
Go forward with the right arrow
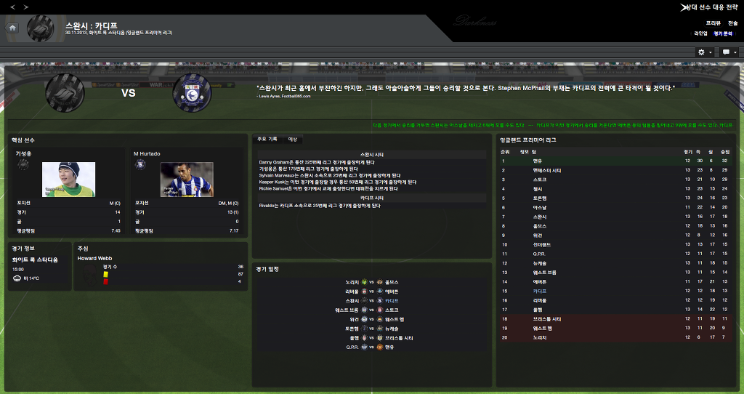[25, 7]
